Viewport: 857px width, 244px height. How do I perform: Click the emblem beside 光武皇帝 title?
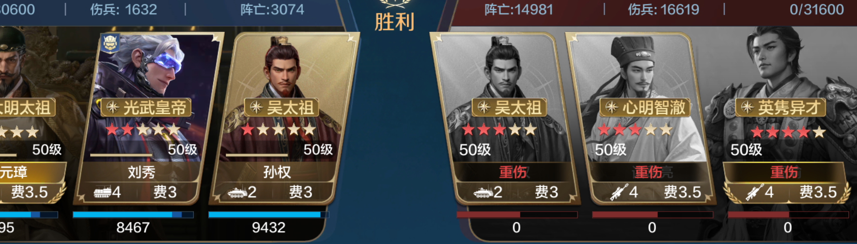pyautogui.click(x=113, y=108)
